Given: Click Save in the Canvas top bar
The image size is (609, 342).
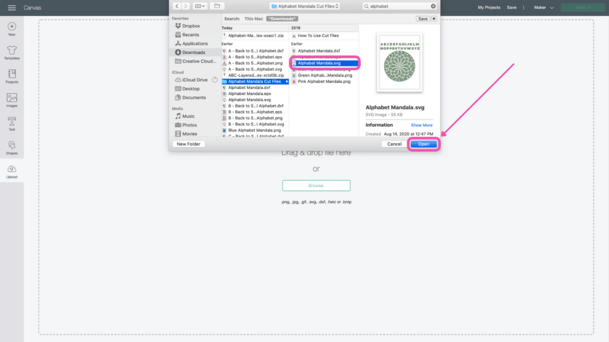Looking at the screenshot, I should point(511,7).
